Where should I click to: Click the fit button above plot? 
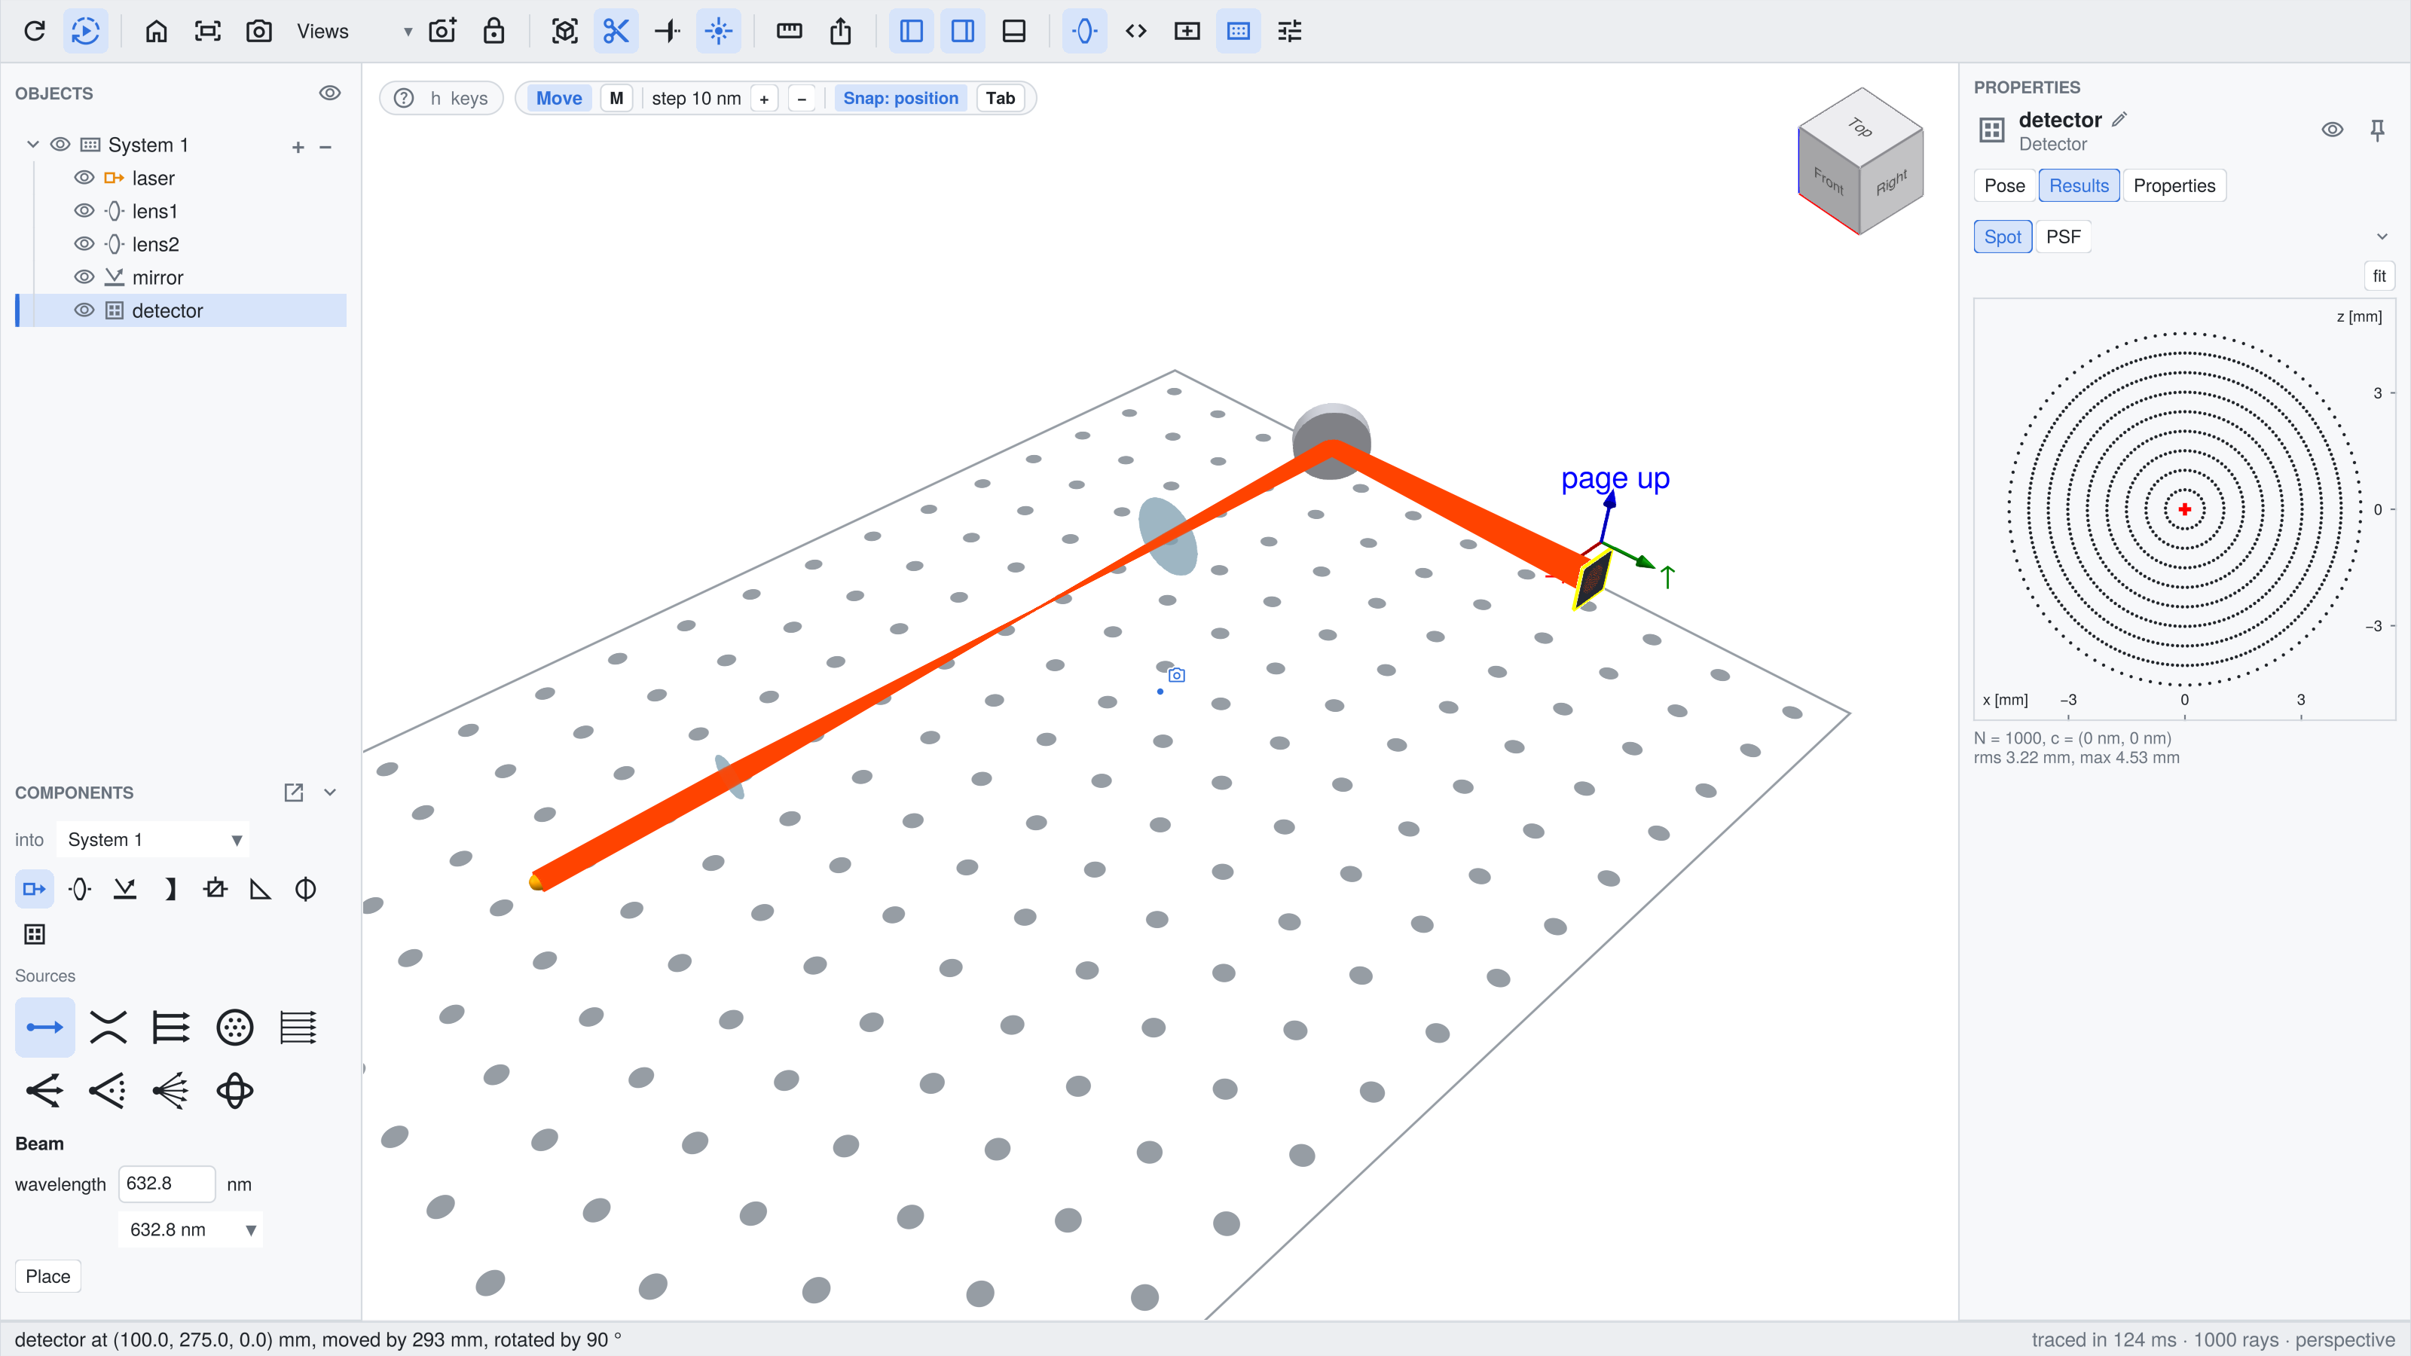2379,276
